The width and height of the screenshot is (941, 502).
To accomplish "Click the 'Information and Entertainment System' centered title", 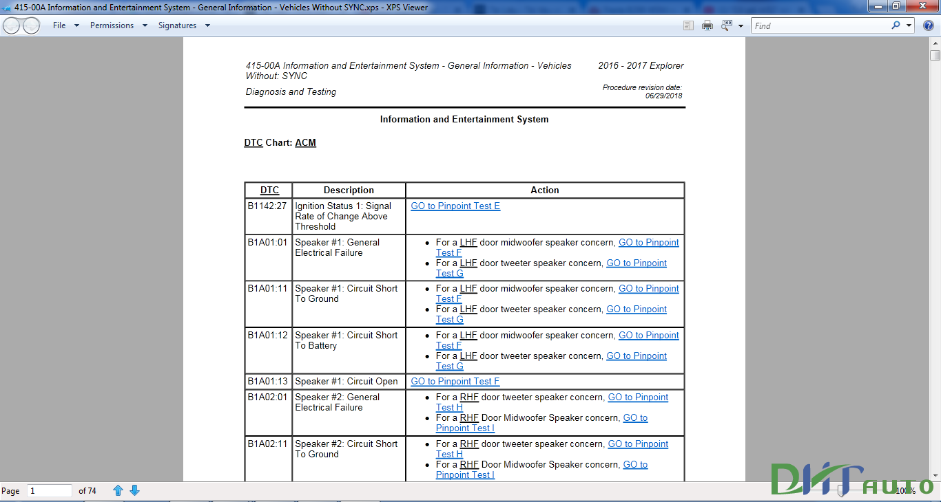I will (464, 120).
